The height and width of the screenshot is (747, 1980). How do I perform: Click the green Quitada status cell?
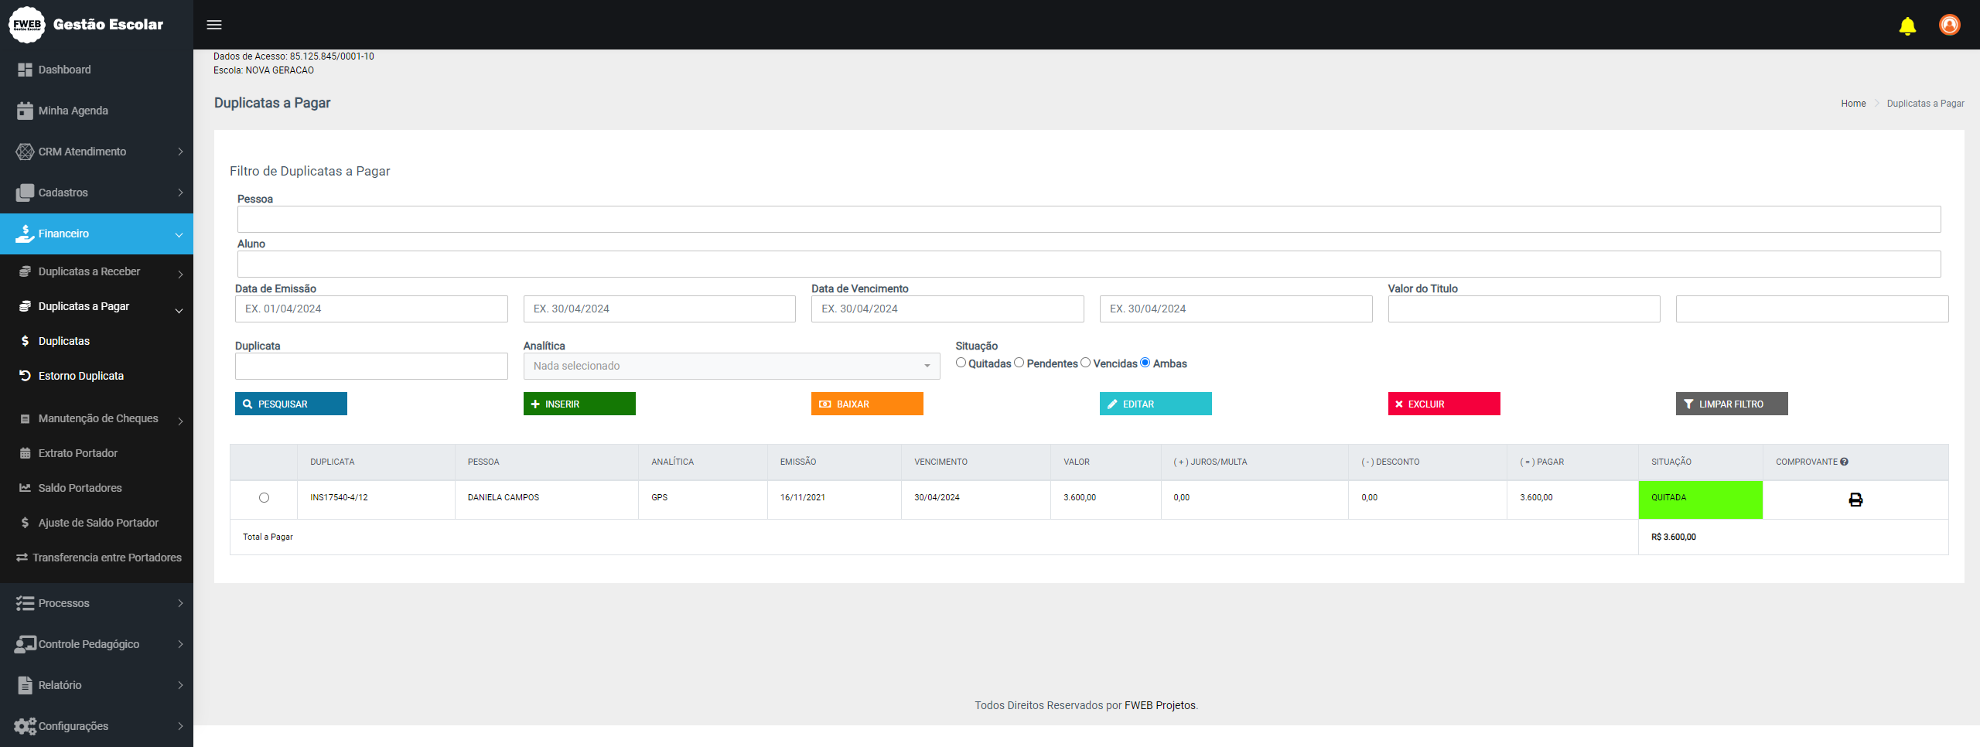(1699, 500)
